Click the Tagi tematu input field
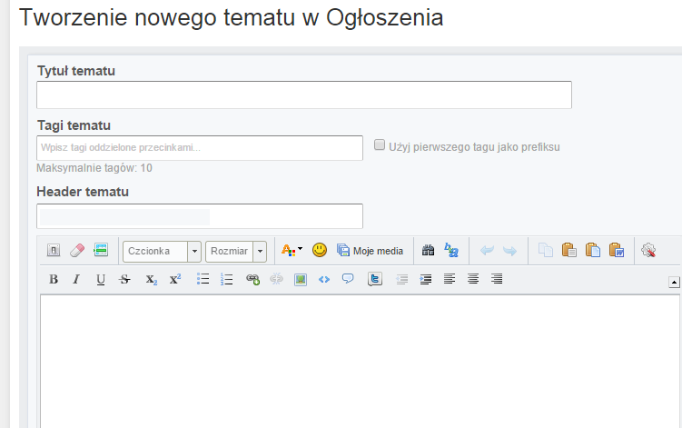The image size is (682, 428). pyautogui.click(x=200, y=148)
